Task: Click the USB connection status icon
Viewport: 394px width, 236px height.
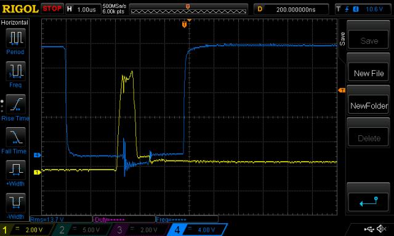Action: point(369,229)
